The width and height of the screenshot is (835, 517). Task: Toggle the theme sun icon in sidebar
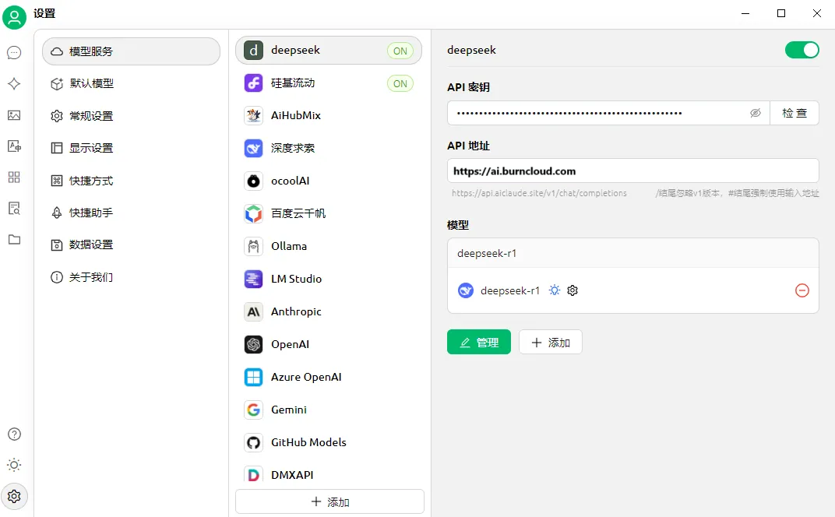[x=14, y=465]
